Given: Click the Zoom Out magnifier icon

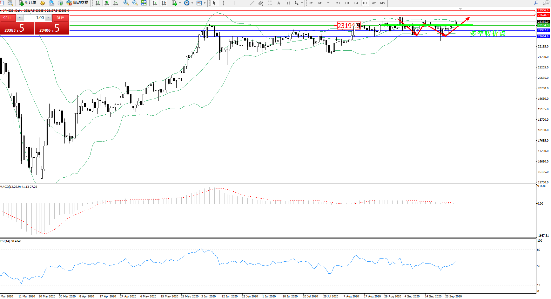Looking at the screenshot, I should (x=135, y=3).
